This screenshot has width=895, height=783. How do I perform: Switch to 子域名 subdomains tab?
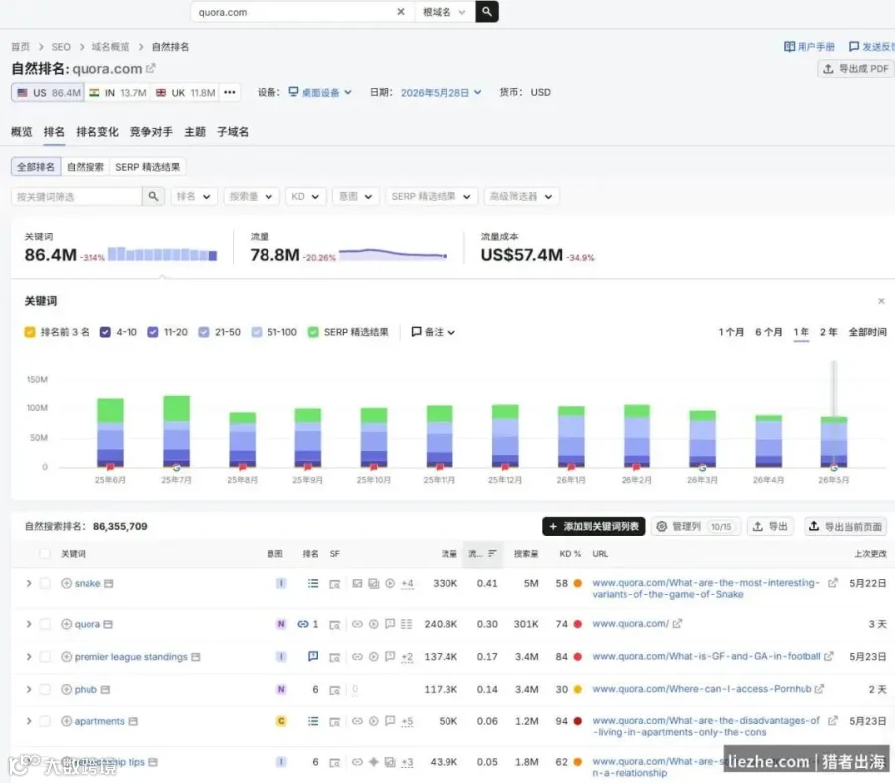[x=233, y=132]
